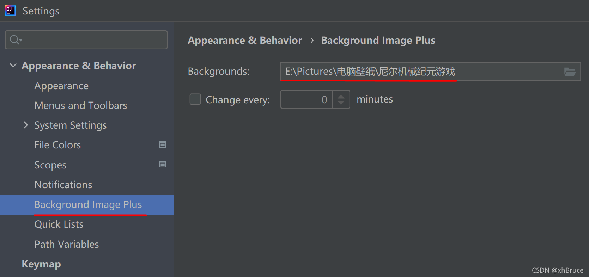Click the search magnifier icon
Image resolution: width=589 pixels, height=277 pixels.
(x=13, y=39)
